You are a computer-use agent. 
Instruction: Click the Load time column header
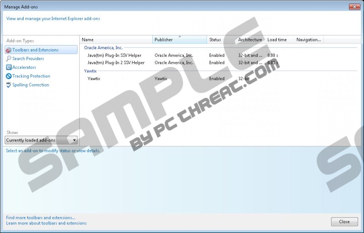pyautogui.click(x=279, y=40)
